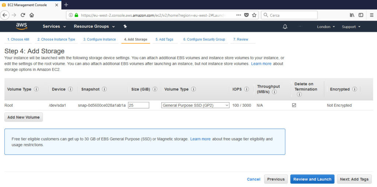Click the browser home icon
377x187 pixels.
pos(32,15)
